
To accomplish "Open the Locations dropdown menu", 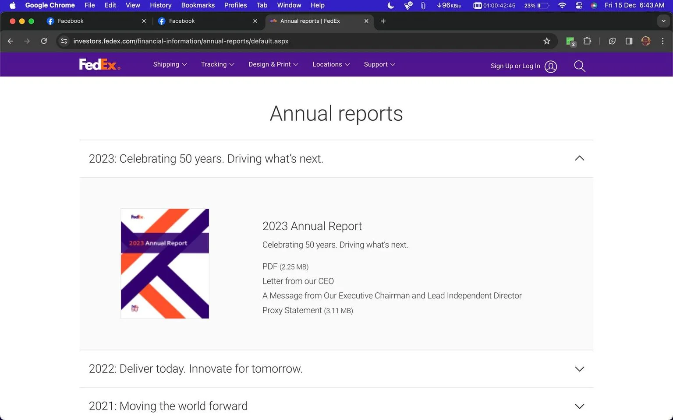I will (331, 64).
